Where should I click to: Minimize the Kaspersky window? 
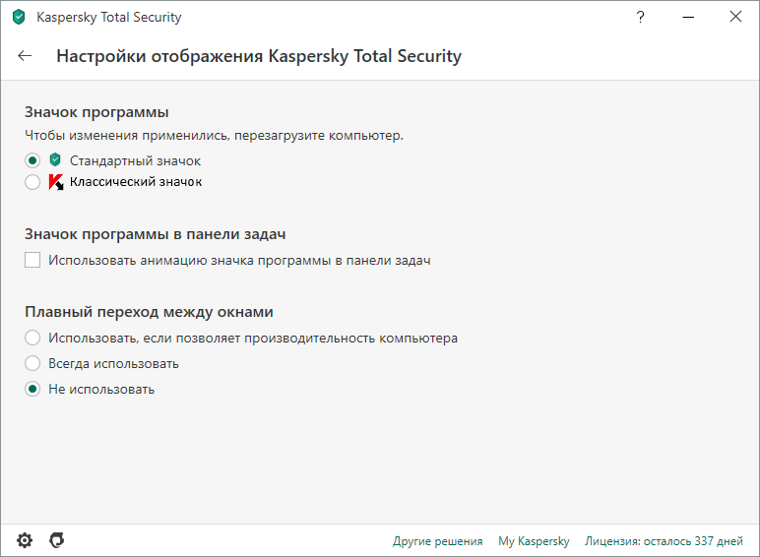(688, 18)
